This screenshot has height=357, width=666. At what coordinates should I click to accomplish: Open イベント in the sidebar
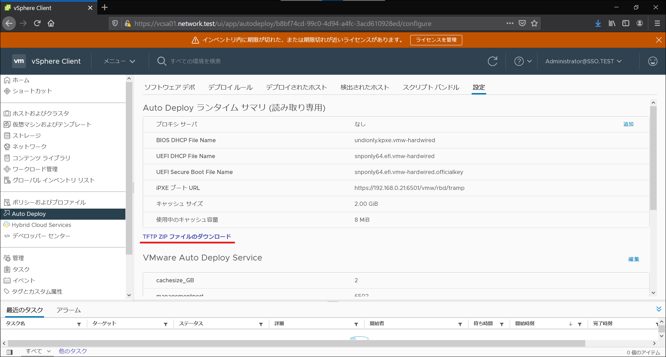[x=19, y=281]
